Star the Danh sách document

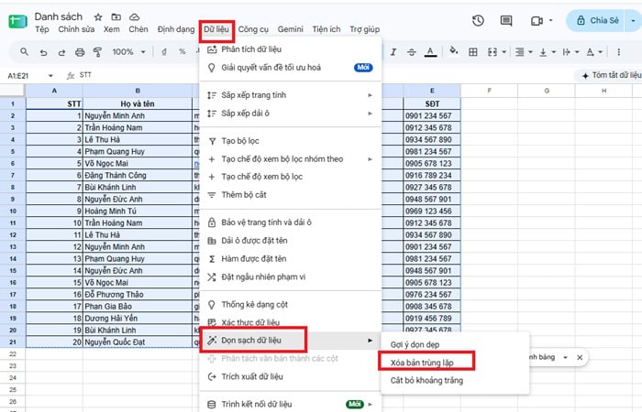coord(98,16)
